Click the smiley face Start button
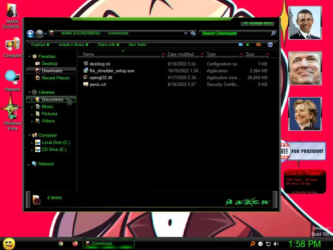The image size is (333, 250). pos(9,243)
